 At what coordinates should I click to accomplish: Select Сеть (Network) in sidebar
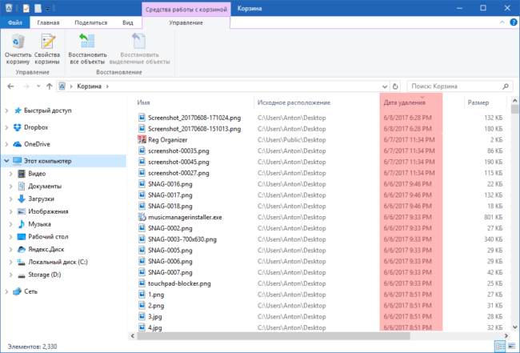30,291
